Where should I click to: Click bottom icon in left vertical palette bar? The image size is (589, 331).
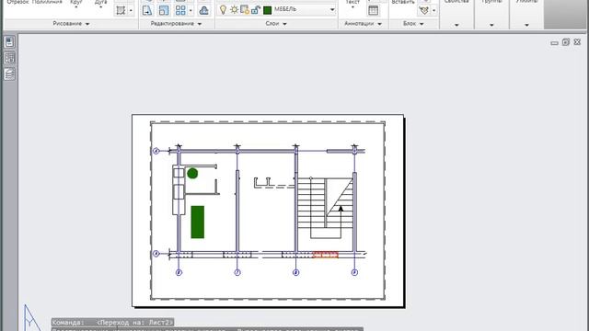point(9,74)
